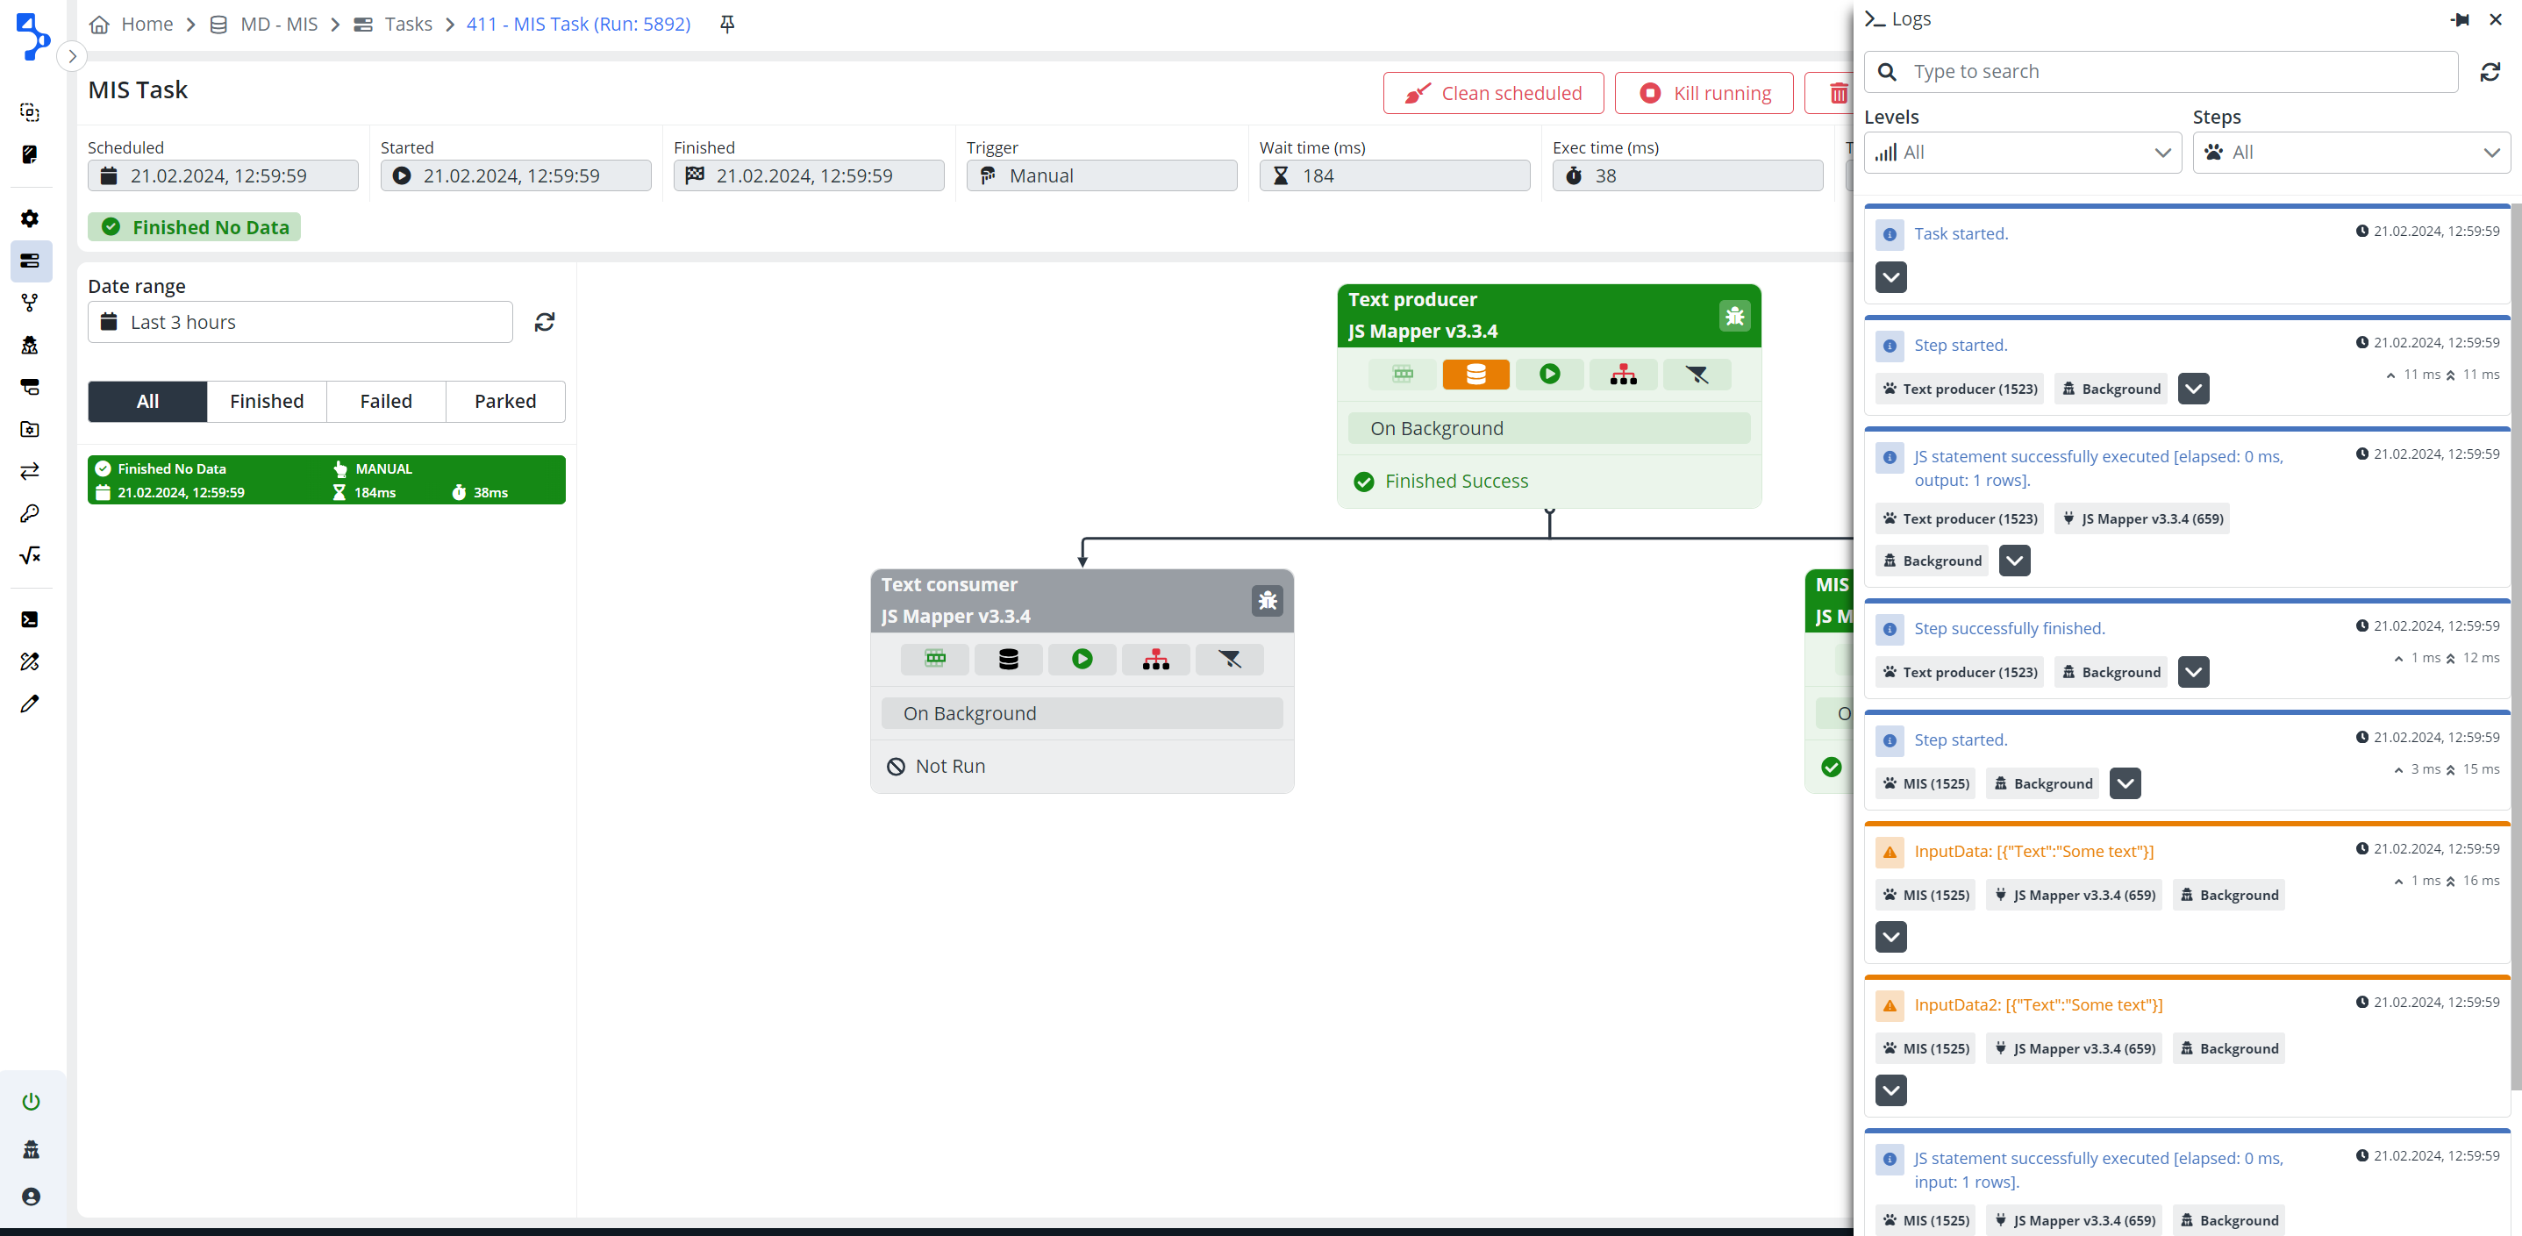Viewport: 2522px width, 1236px height.
Task: Open the Steps dropdown in Logs panel
Action: tap(2350, 152)
